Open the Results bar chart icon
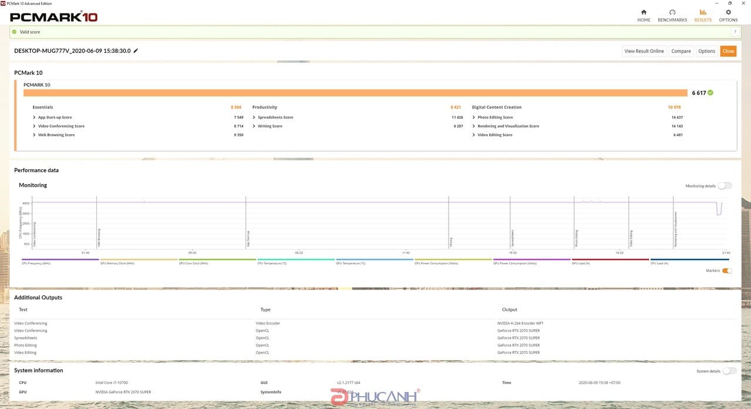The height and width of the screenshot is (409, 751). point(703,12)
